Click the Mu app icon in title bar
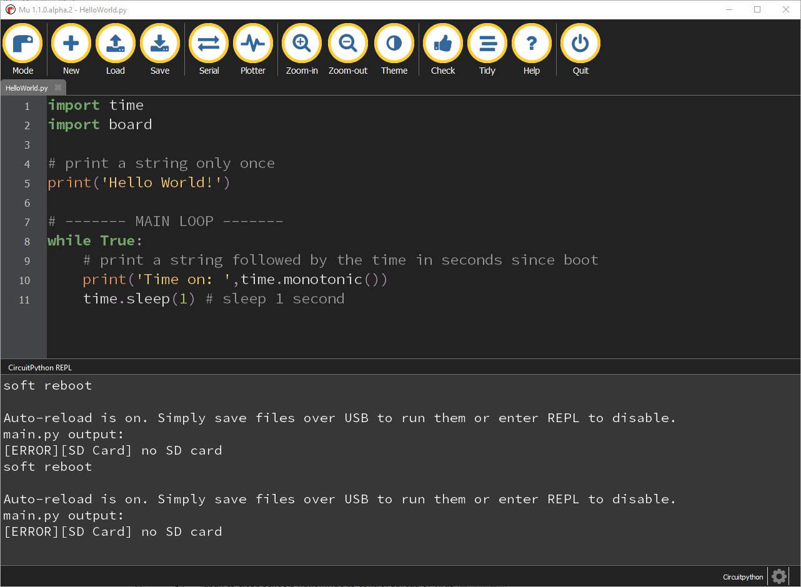 tap(10, 9)
